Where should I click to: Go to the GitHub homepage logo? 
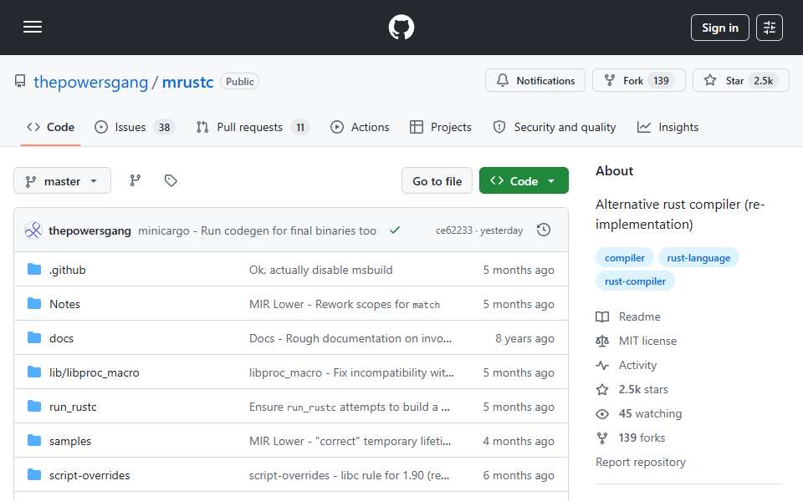click(x=401, y=27)
